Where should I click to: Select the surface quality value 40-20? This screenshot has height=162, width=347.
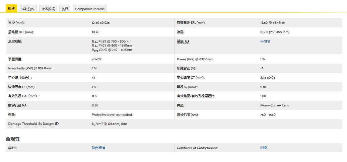(x=96, y=59)
